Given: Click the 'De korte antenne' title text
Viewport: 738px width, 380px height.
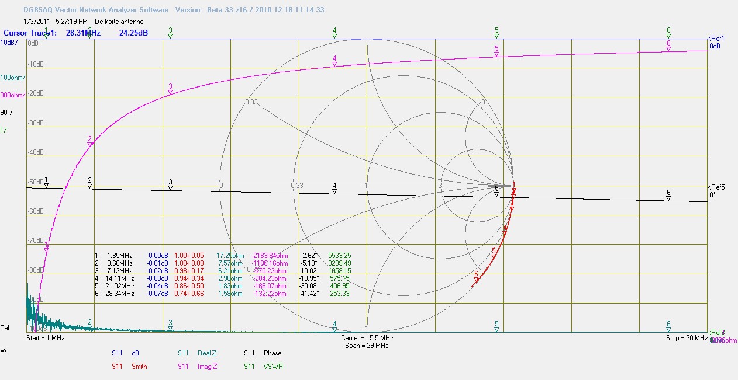Looking at the screenshot, I should [x=119, y=22].
